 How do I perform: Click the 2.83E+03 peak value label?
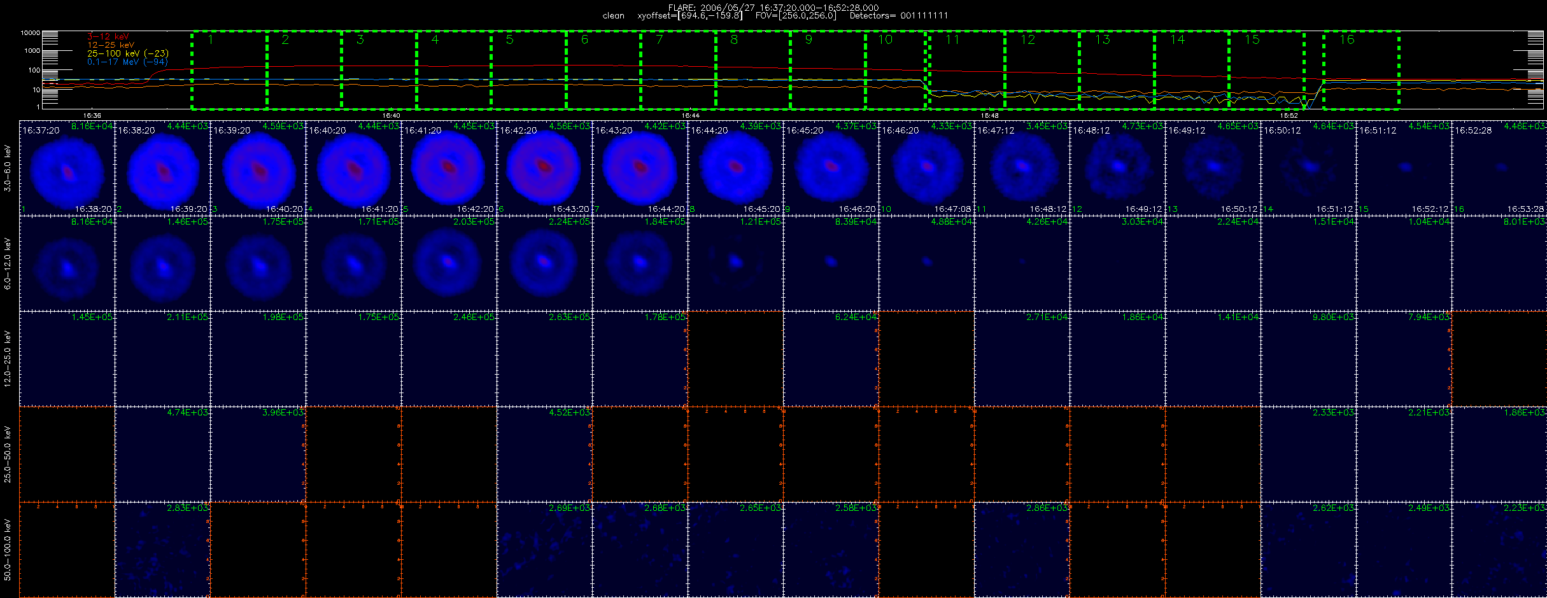(188, 508)
